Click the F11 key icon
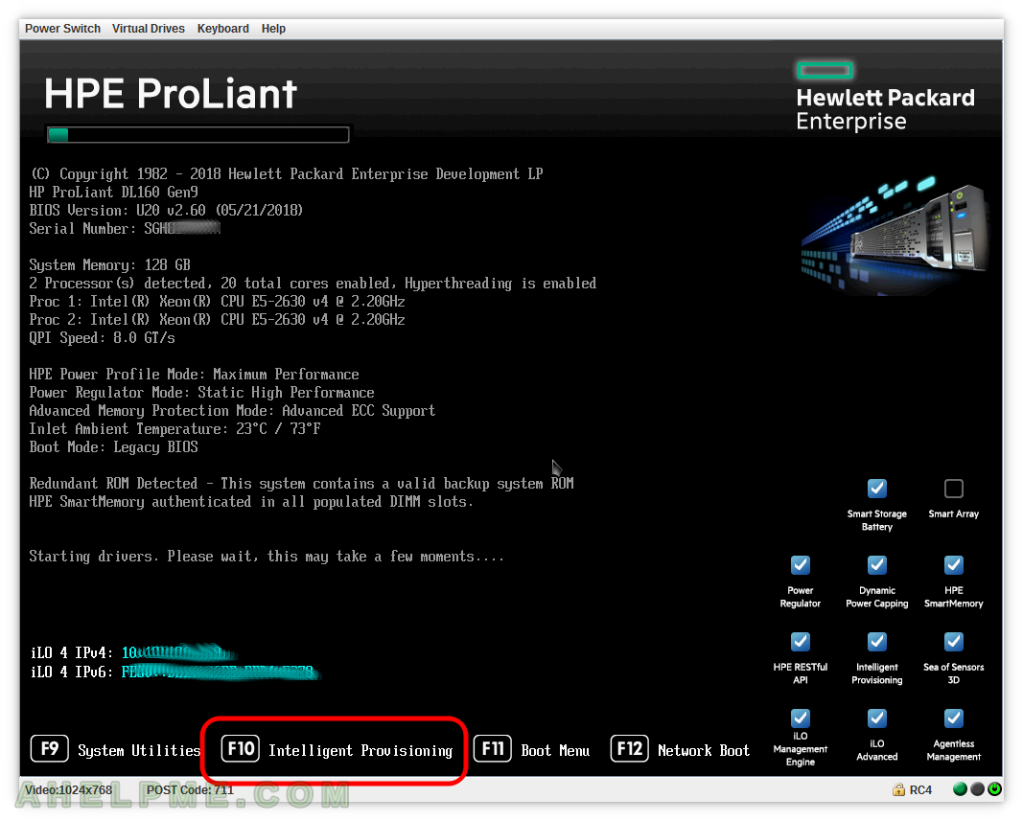This screenshot has width=1023, height=821. [493, 748]
